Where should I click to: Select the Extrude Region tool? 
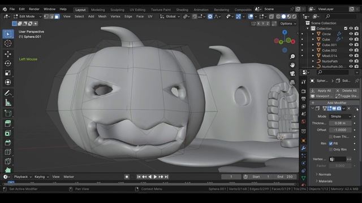(x=8, y=123)
